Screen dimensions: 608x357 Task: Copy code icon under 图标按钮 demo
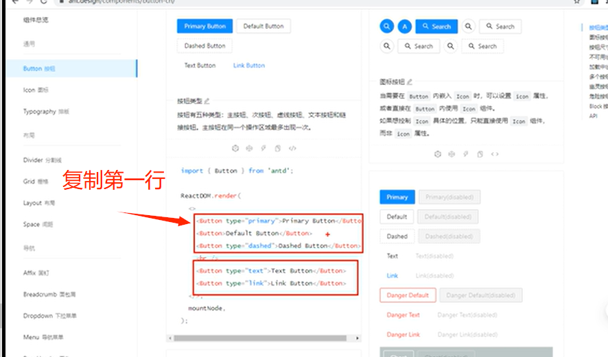click(x=480, y=154)
